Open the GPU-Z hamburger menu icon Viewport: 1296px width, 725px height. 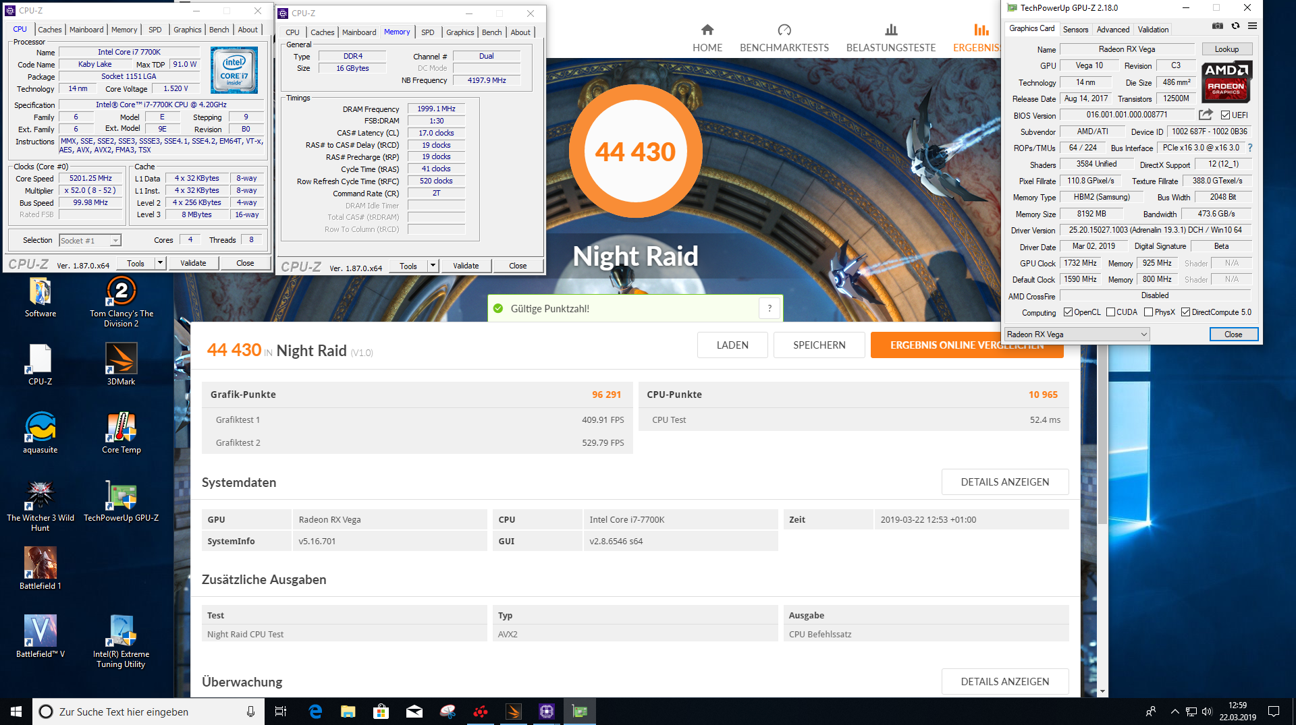pyautogui.click(x=1252, y=26)
